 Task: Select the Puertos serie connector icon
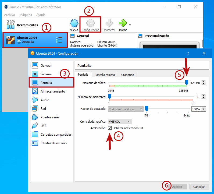tap(35, 117)
